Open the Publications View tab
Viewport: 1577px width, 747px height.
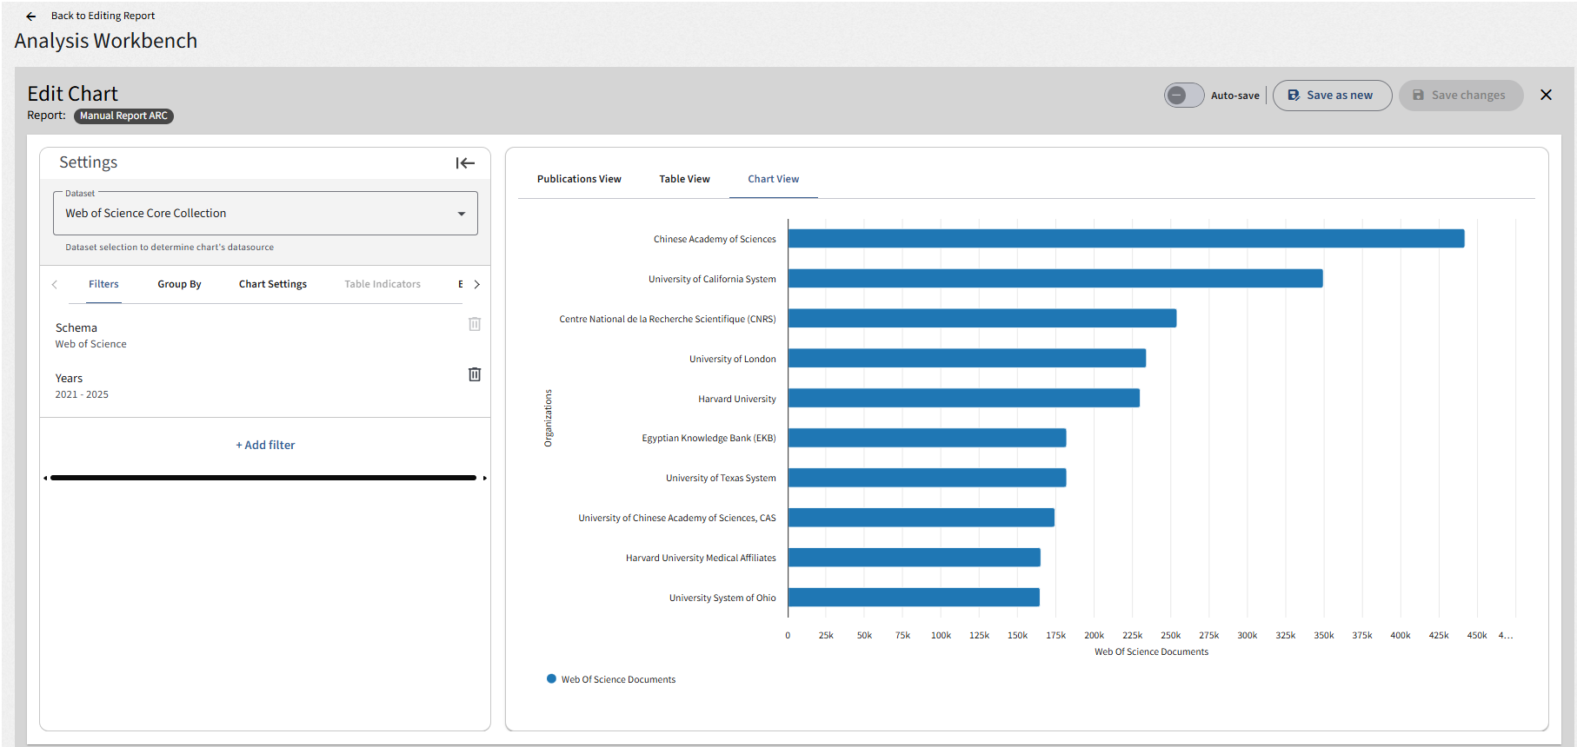coord(579,179)
